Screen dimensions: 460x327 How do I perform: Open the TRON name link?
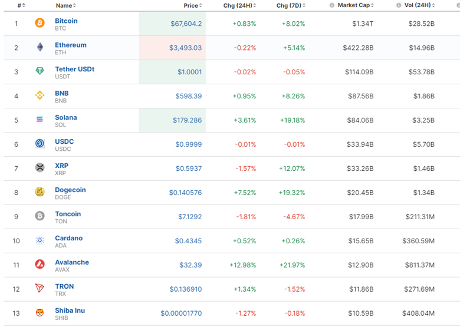pyautogui.click(x=64, y=286)
